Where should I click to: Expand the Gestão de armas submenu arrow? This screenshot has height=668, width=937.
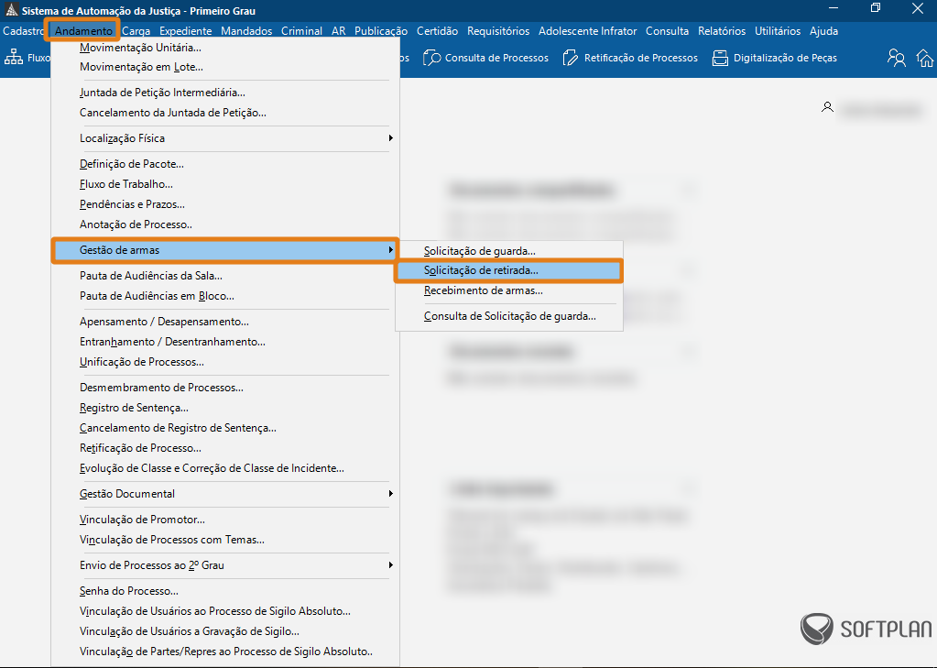(x=390, y=250)
